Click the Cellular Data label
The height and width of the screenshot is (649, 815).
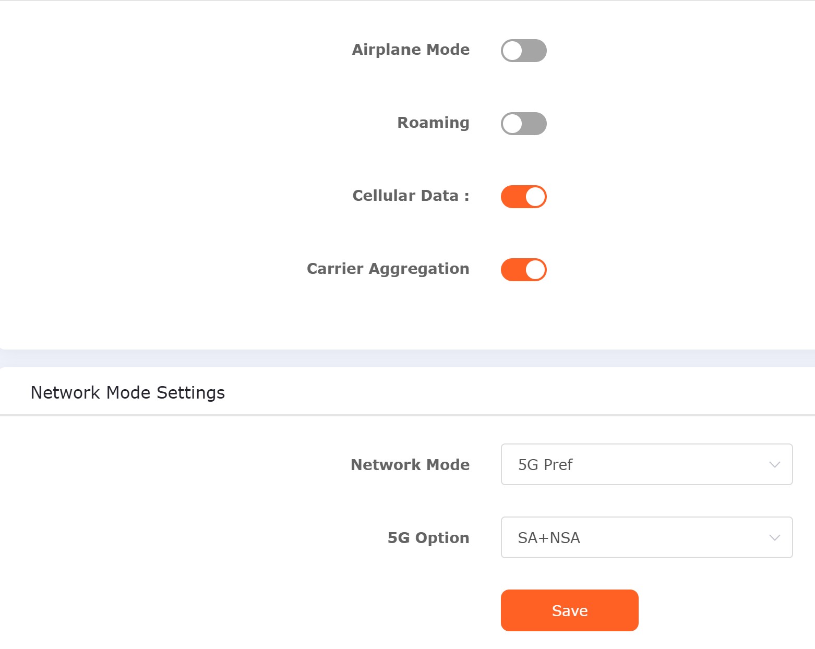[411, 196]
